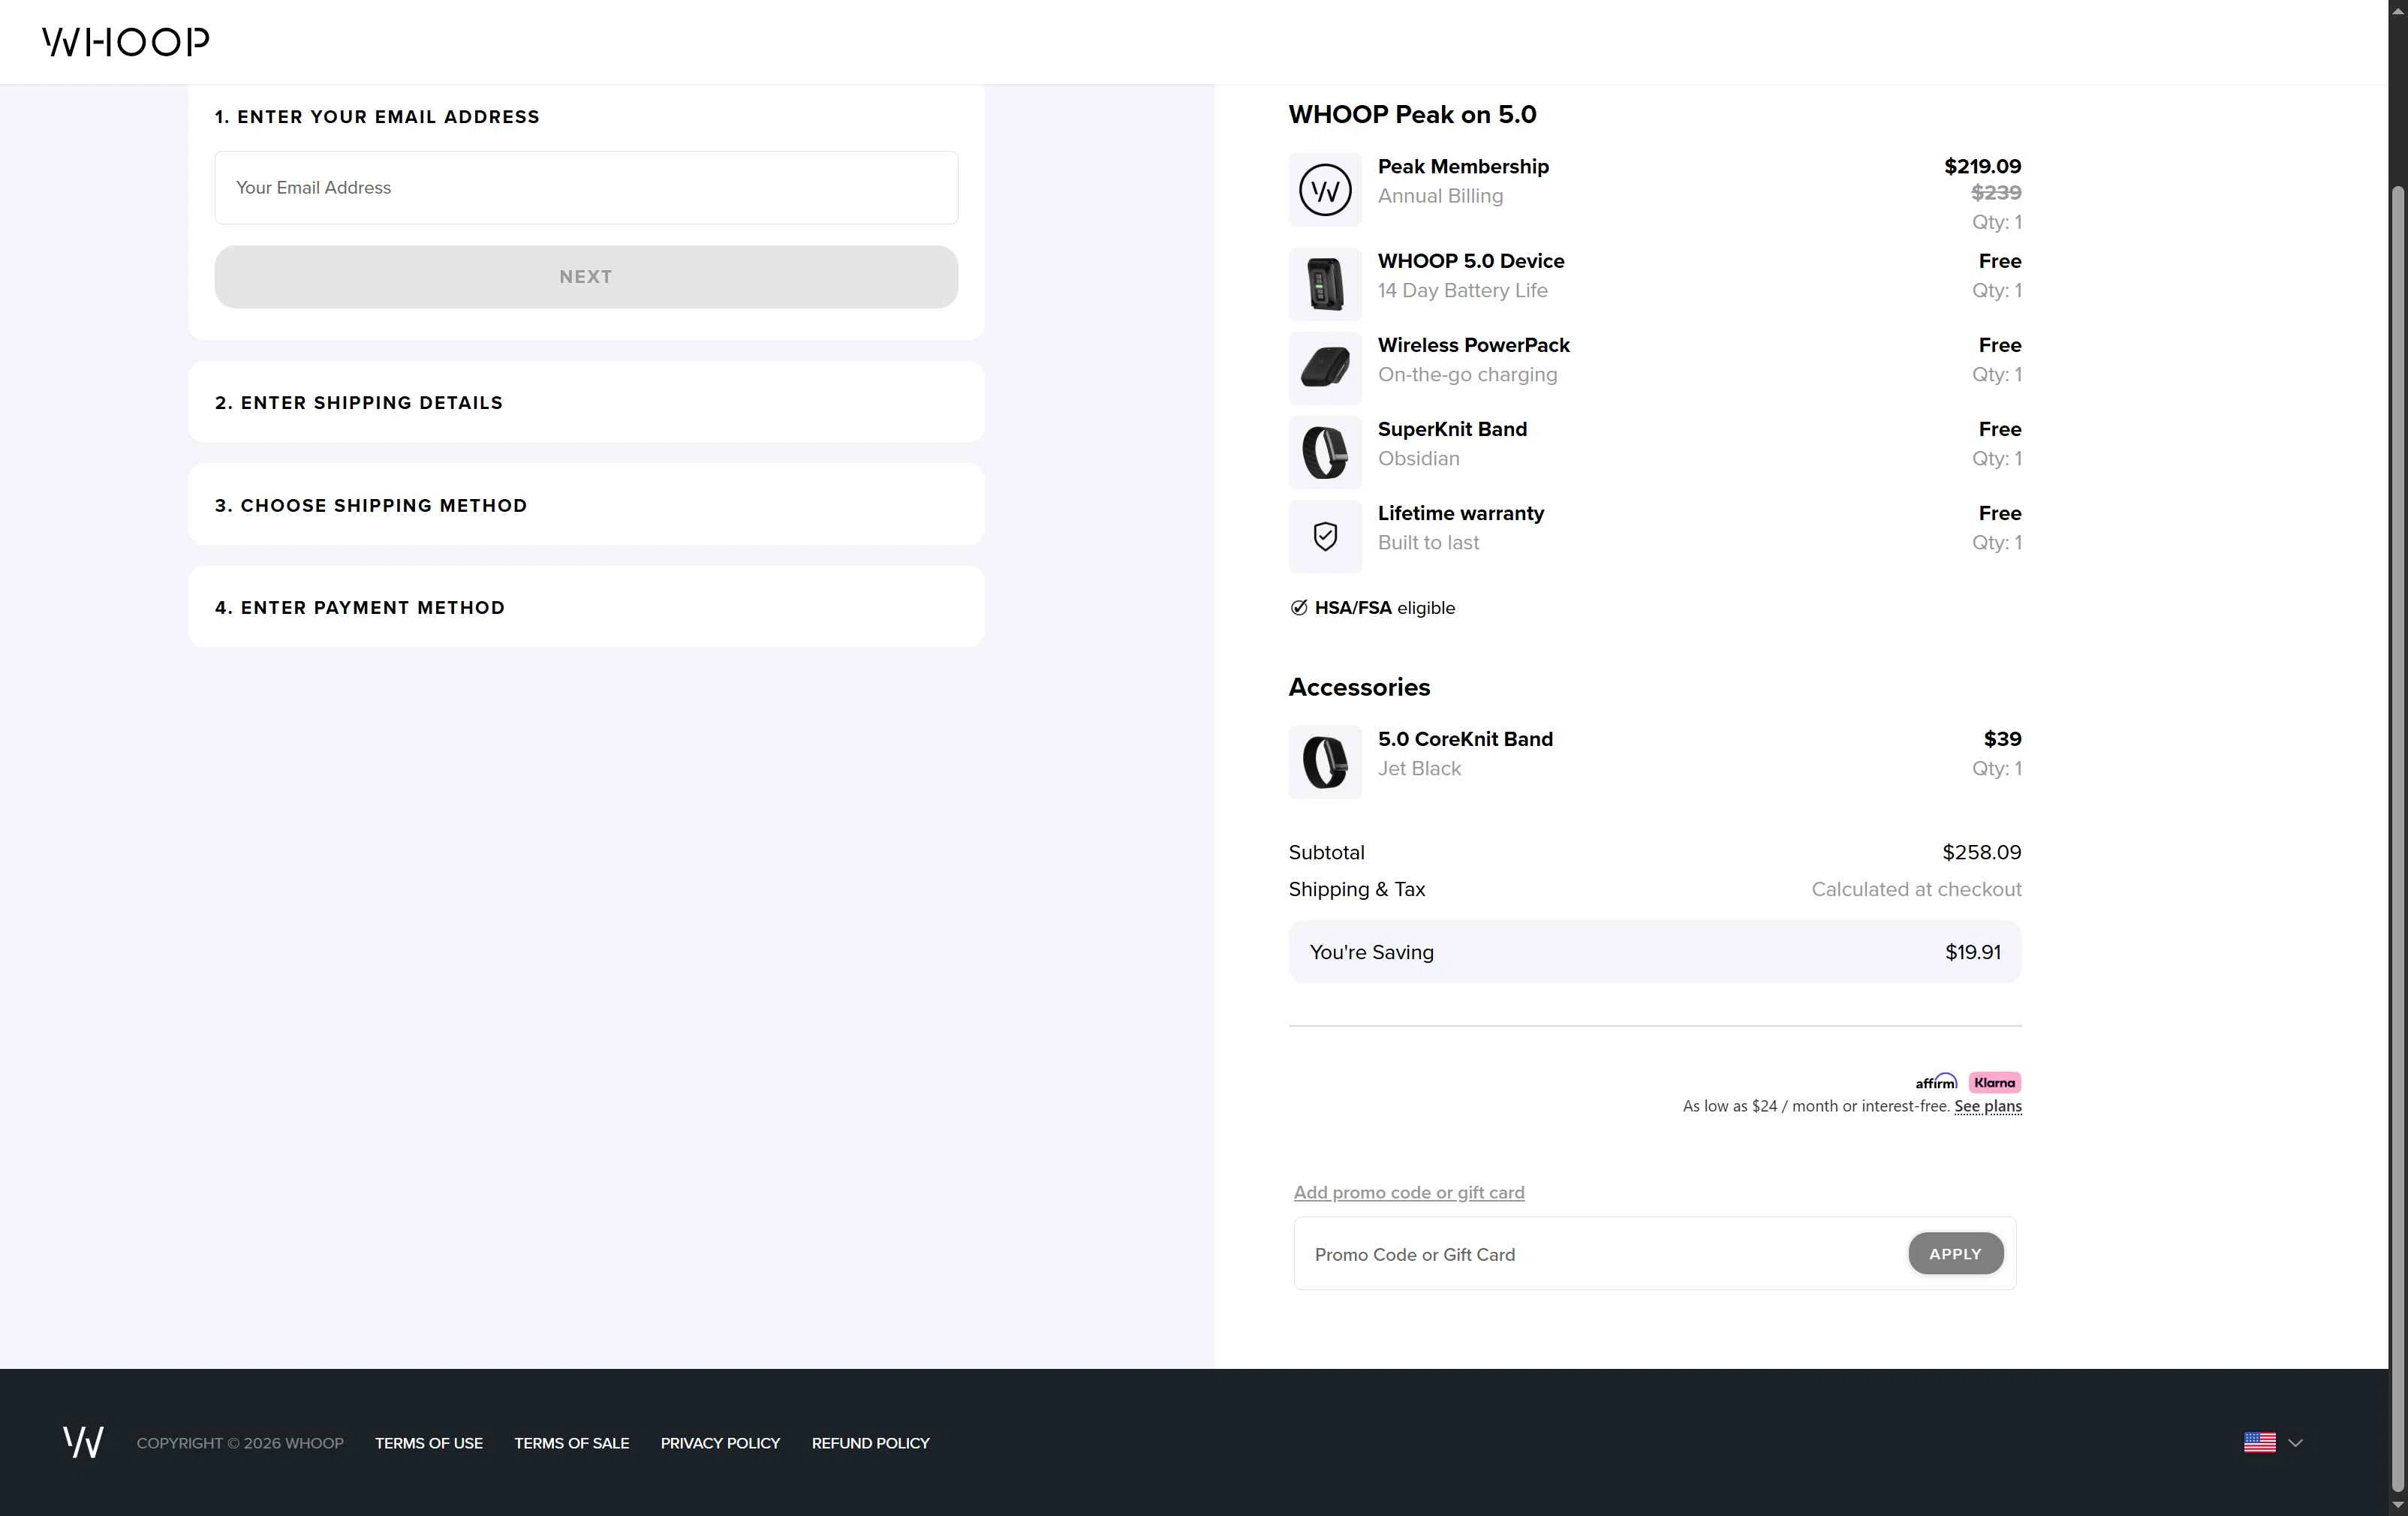Open the WHOOP 5.0 Device thumbnail
The width and height of the screenshot is (2408, 1516).
point(1325,284)
